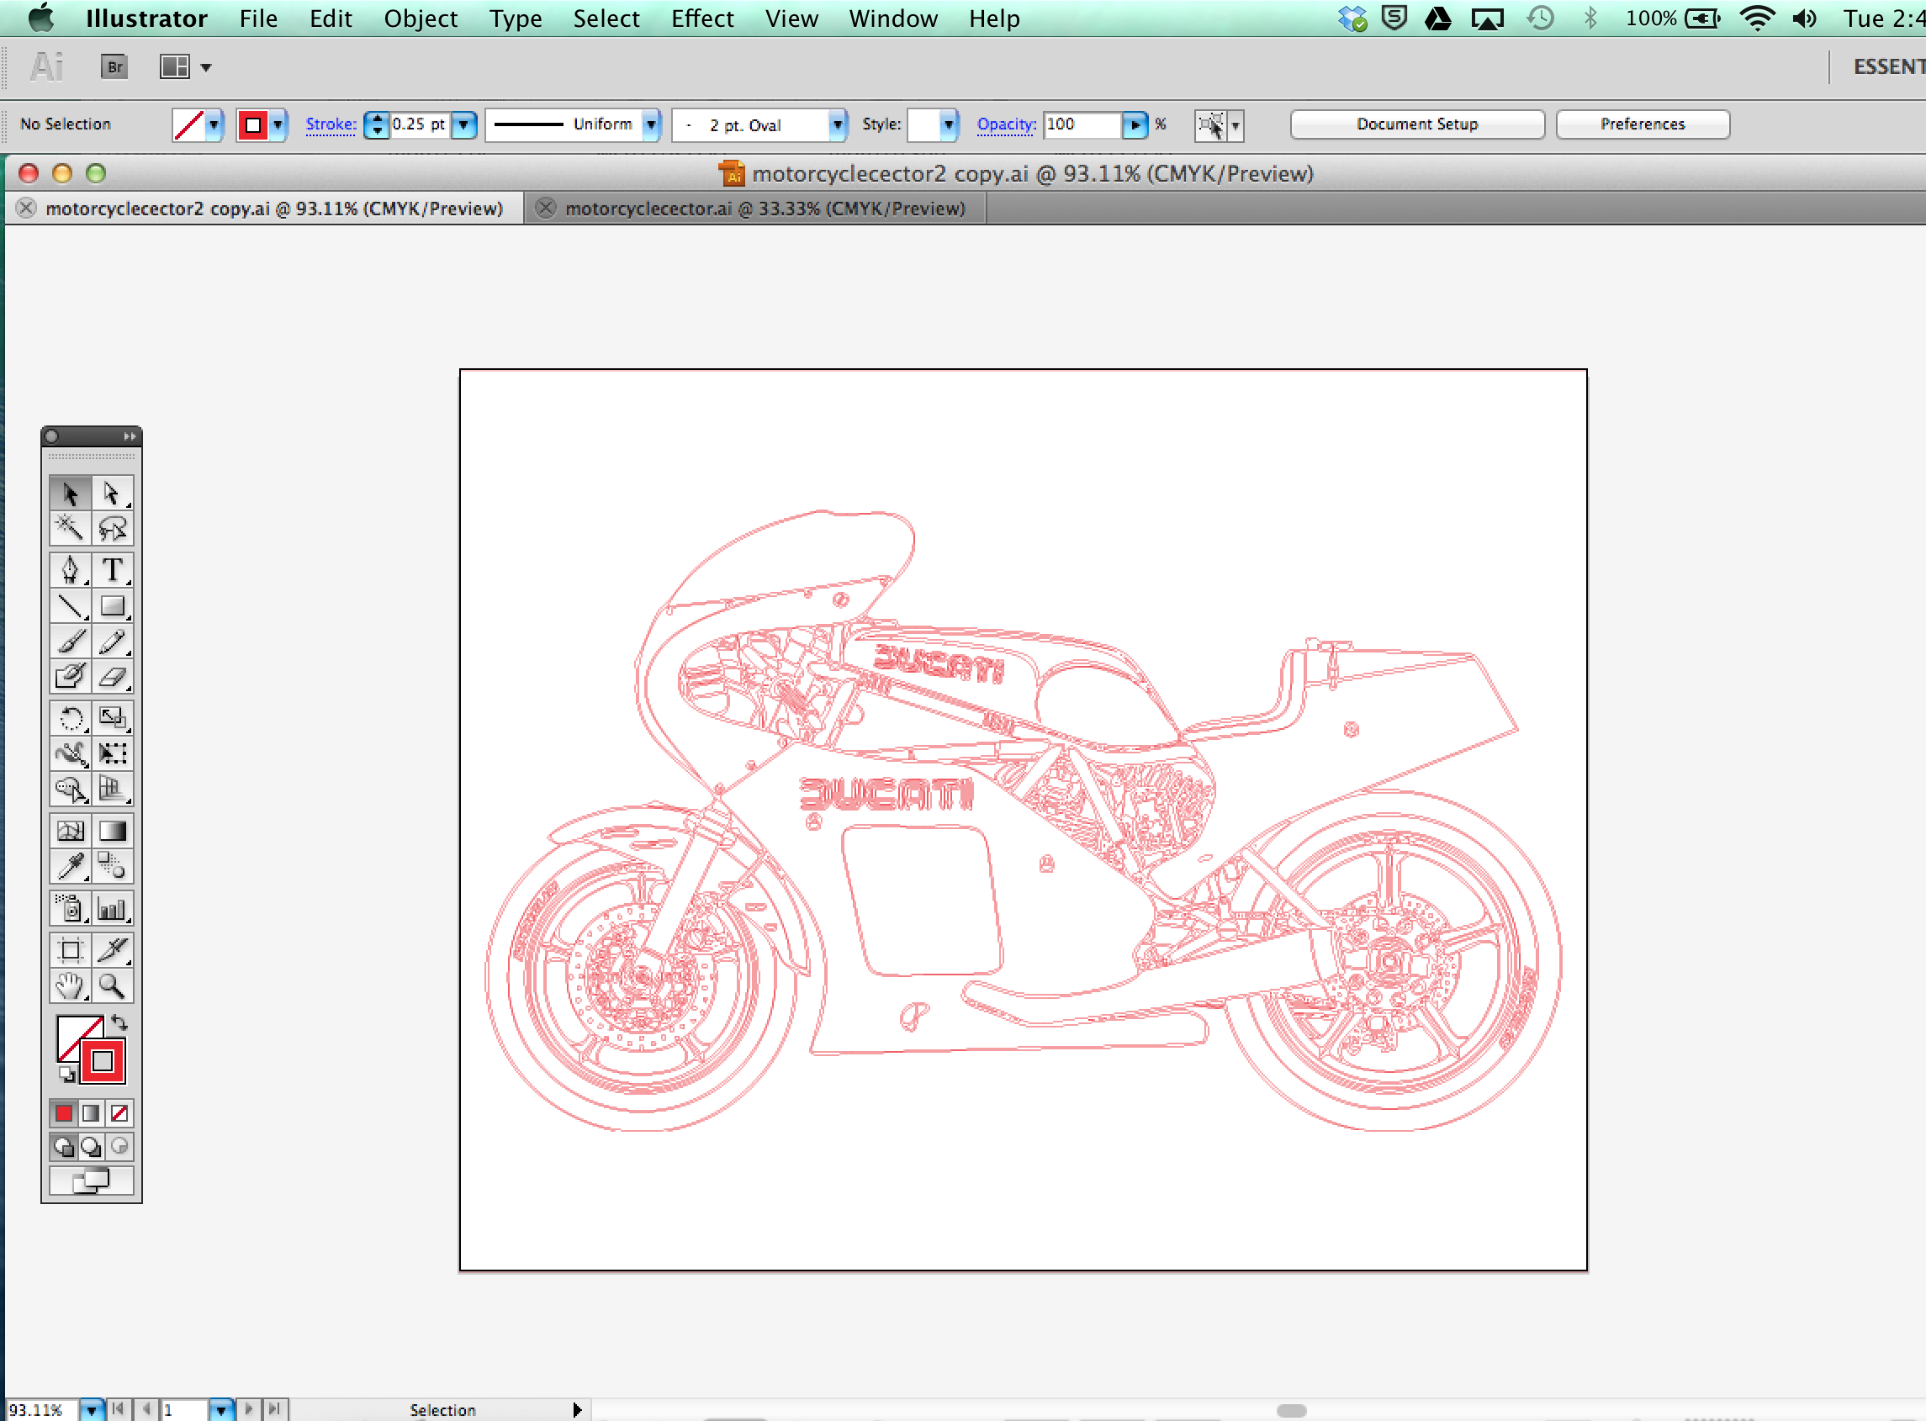Select the Type tool

pyautogui.click(x=112, y=568)
